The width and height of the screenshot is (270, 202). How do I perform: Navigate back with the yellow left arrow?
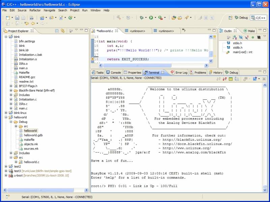(33, 23)
